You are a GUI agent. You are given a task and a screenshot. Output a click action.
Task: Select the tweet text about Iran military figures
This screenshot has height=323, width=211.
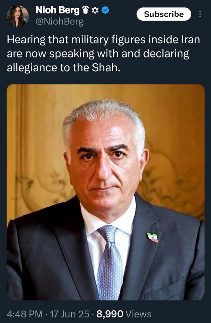click(x=103, y=53)
